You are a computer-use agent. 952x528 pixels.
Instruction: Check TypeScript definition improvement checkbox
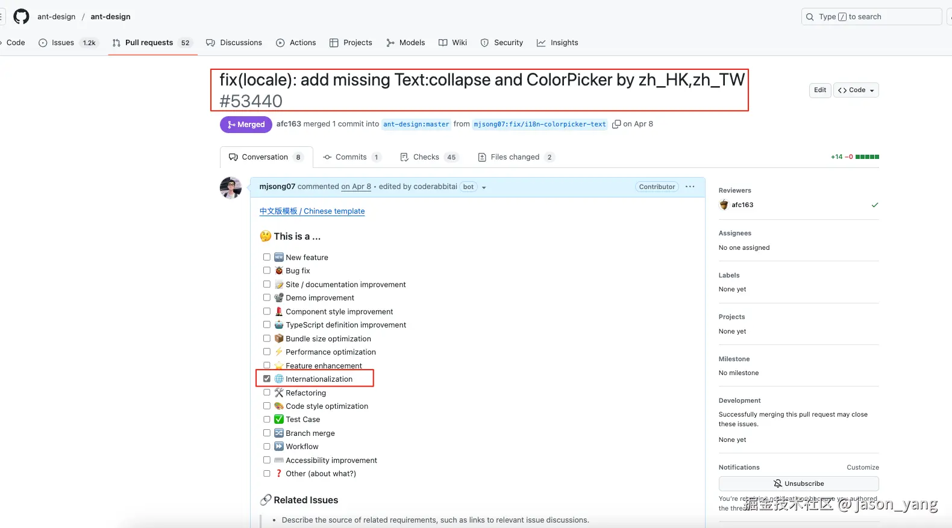point(267,325)
